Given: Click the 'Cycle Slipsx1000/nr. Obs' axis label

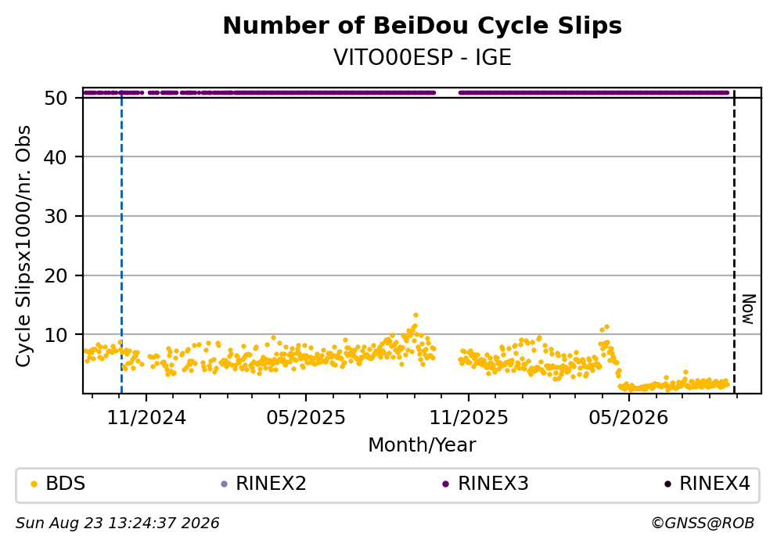Looking at the screenshot, I should (23, 246).
